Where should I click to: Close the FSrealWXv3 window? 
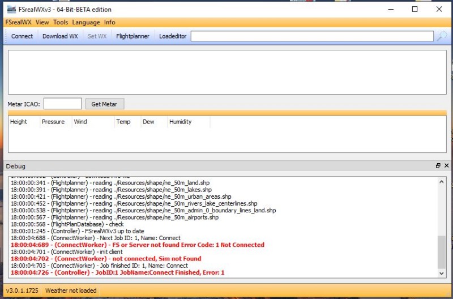(439, 9)
